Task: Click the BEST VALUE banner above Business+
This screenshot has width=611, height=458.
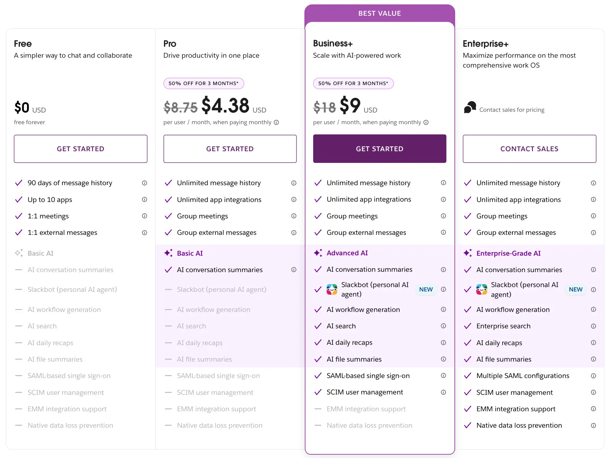Action: pyautogui.click(x=379, y=13)
